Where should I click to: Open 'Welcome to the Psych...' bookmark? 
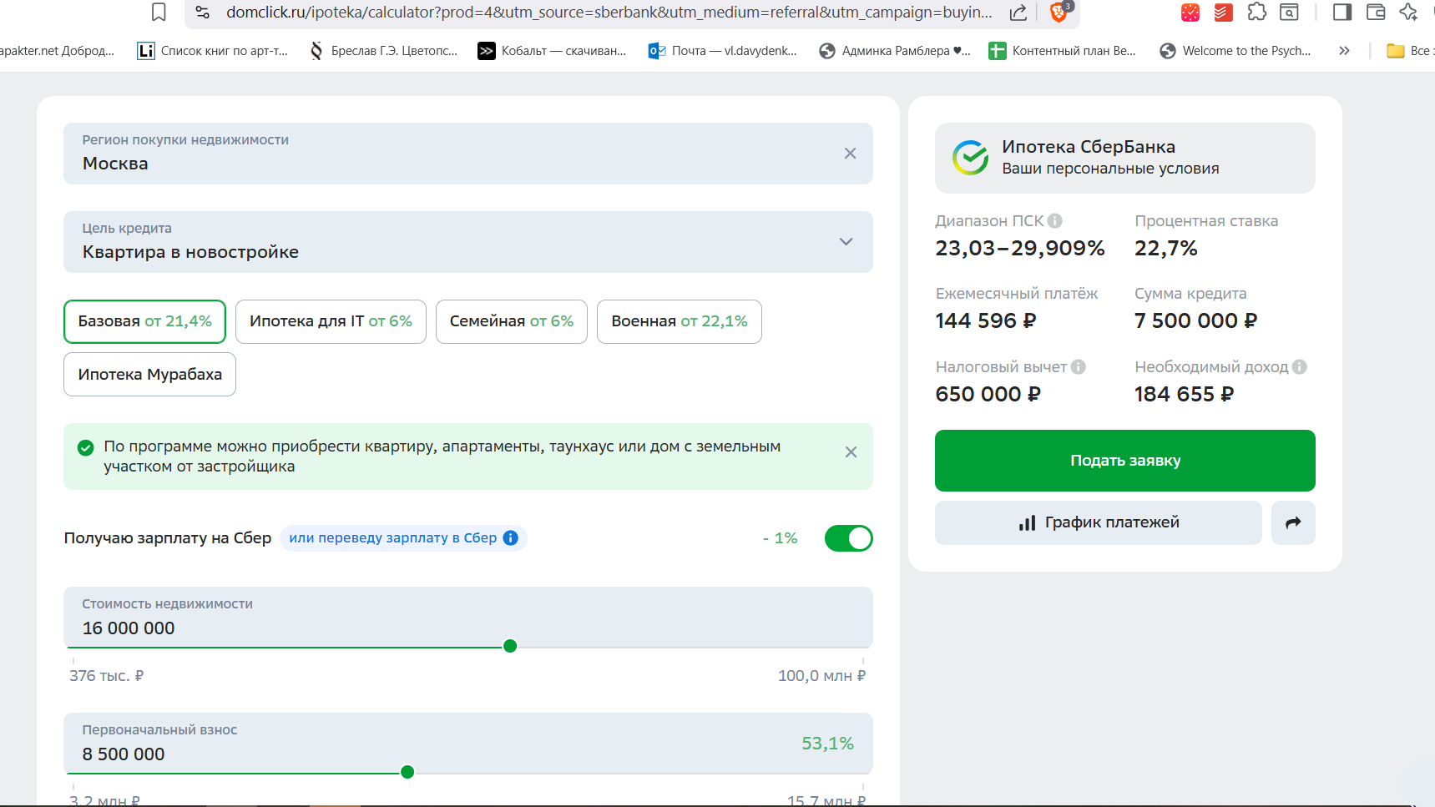tap(1235, 51)
